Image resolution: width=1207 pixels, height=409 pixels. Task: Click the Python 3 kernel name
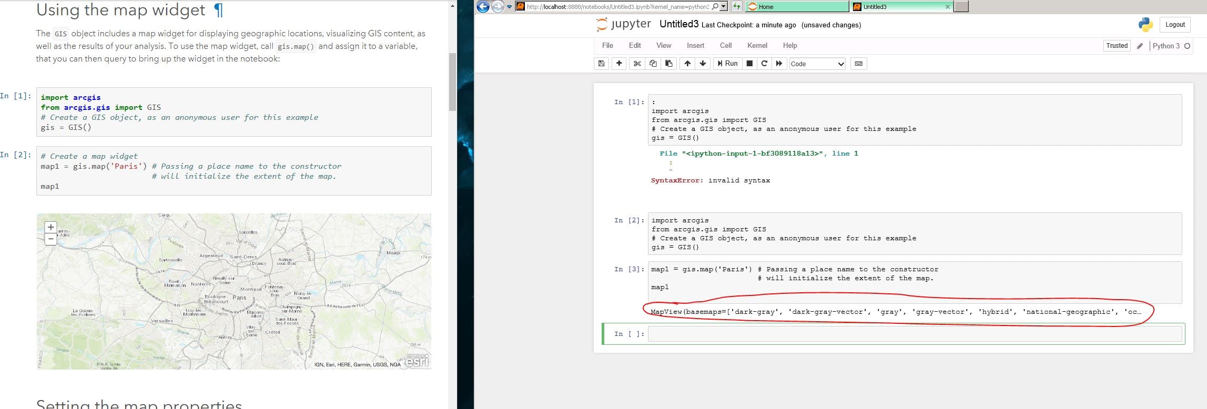click(x=1166, y=46)
